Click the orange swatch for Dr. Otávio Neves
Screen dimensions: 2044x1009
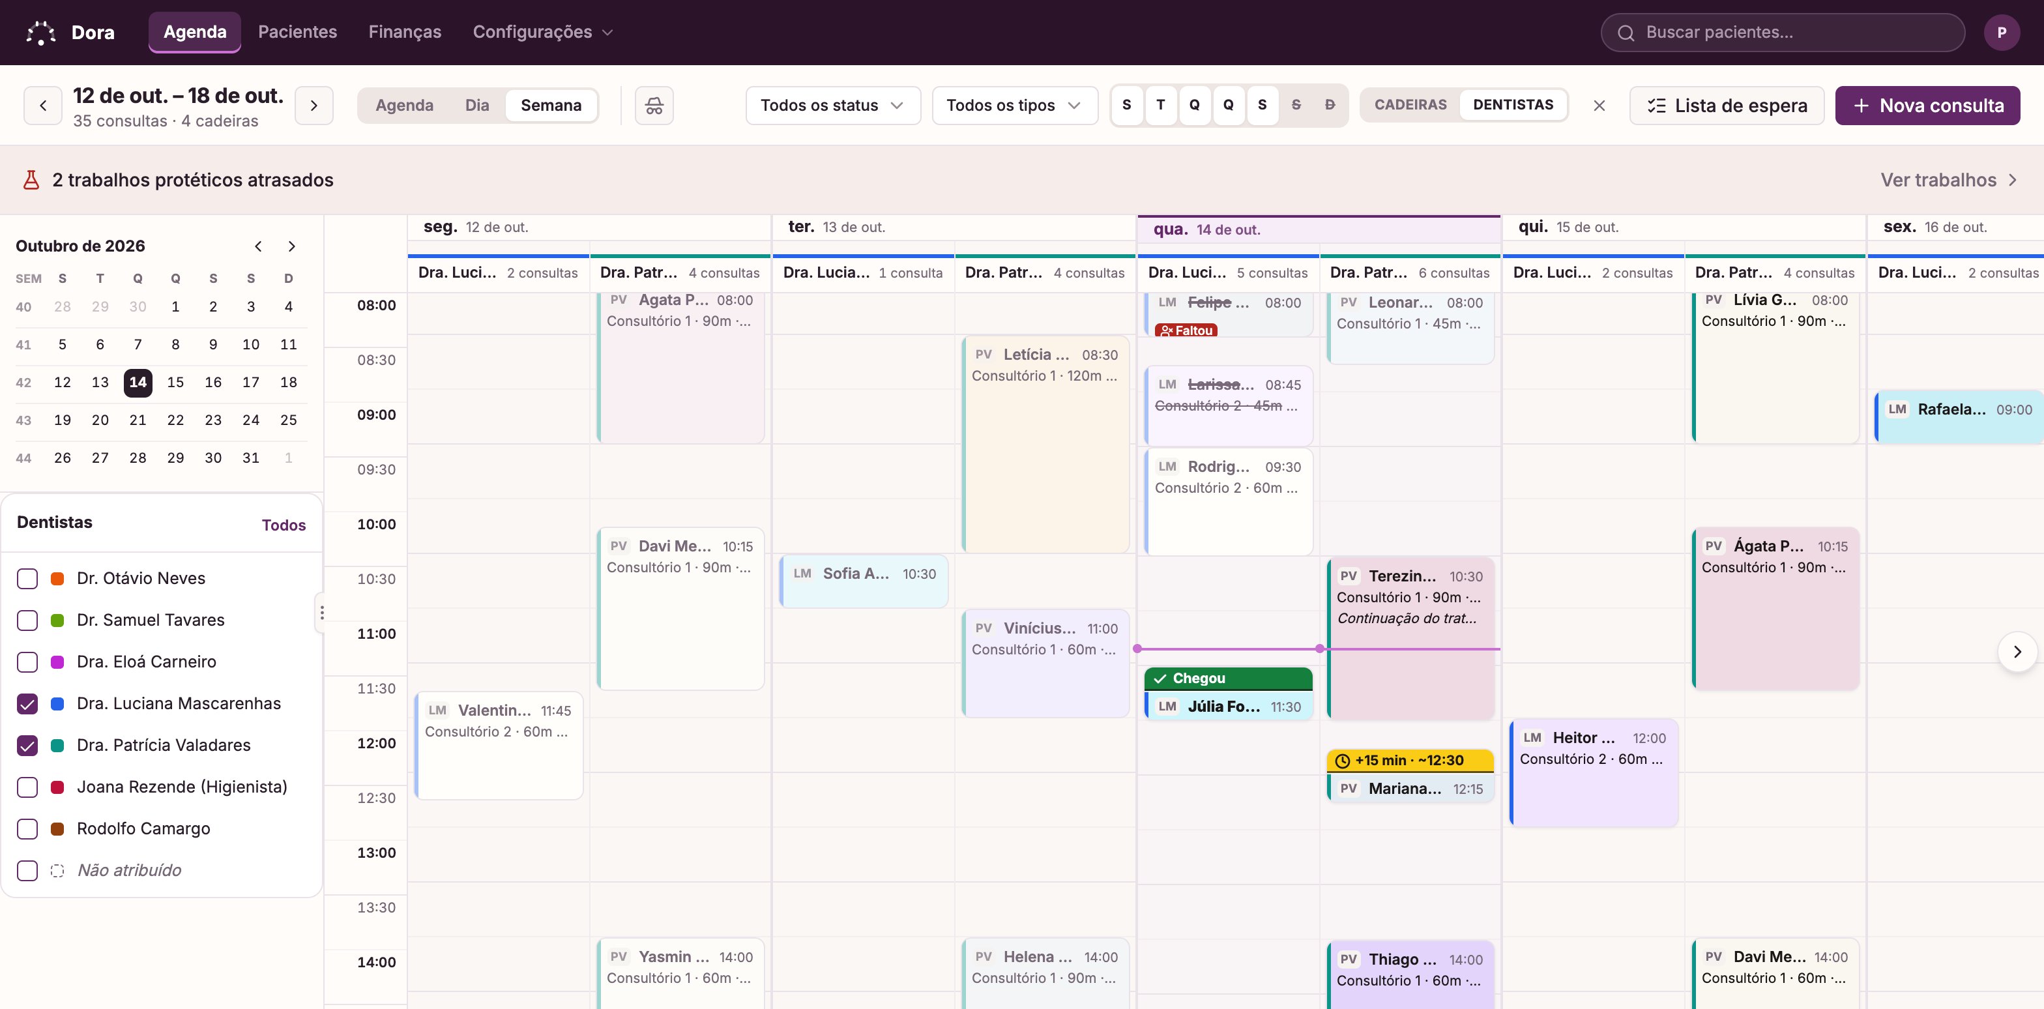pos(57,578)
